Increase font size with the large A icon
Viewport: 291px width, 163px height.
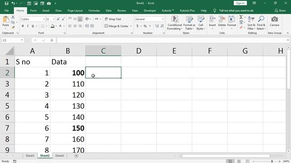58,19
